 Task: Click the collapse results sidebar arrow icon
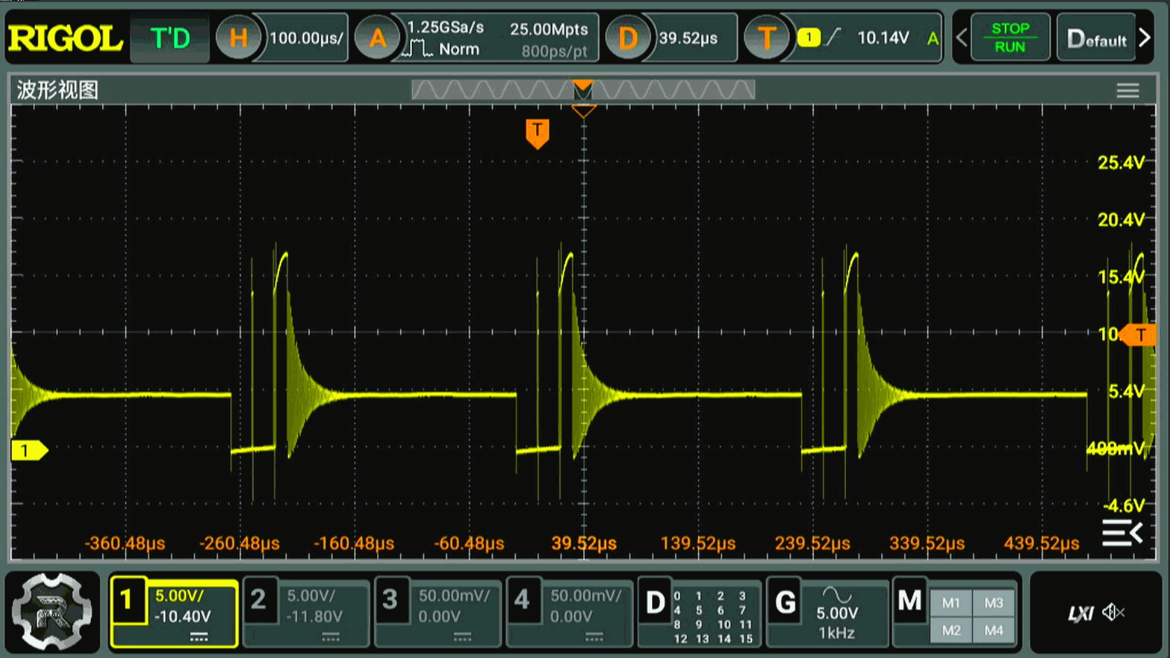1122,534
